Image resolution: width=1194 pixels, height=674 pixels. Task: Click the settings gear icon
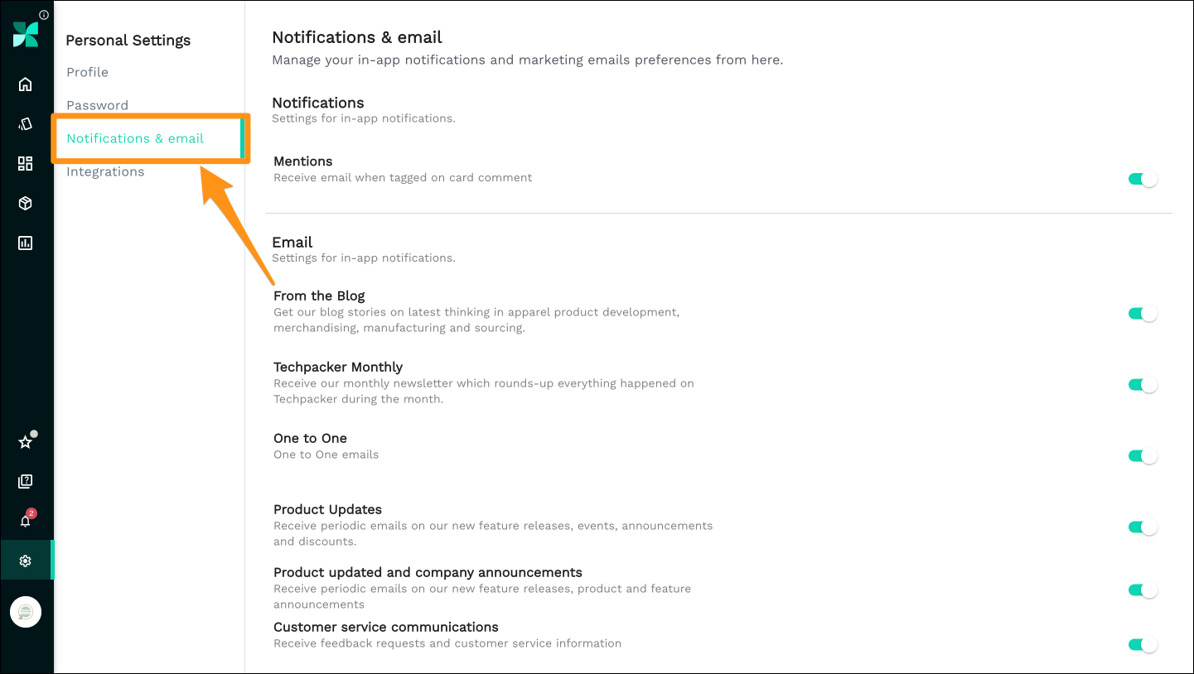(x=26, y=561)
